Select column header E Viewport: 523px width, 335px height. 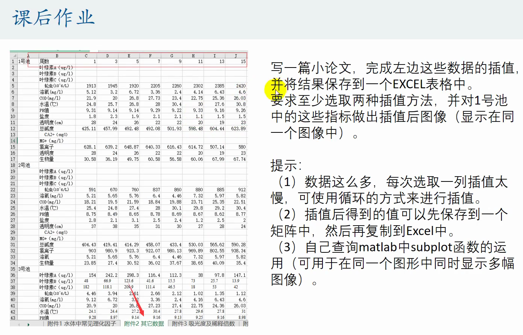[x=129, y=56]
